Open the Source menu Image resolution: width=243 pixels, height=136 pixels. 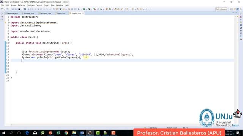13,5
